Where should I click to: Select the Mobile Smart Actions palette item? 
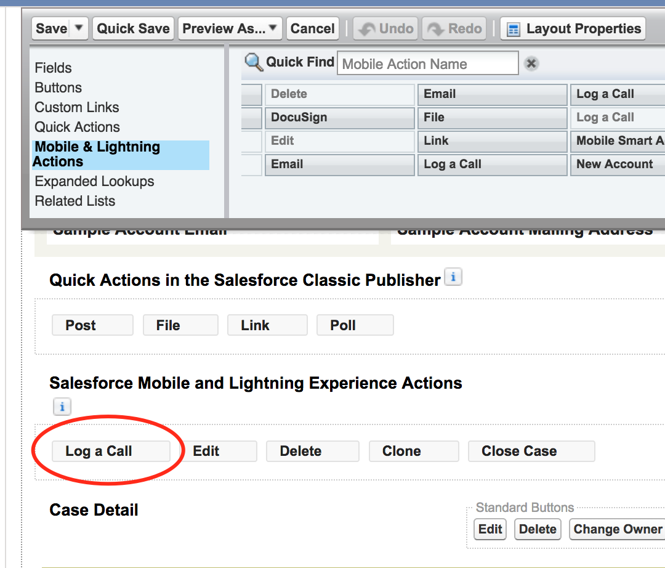[618, 141]
